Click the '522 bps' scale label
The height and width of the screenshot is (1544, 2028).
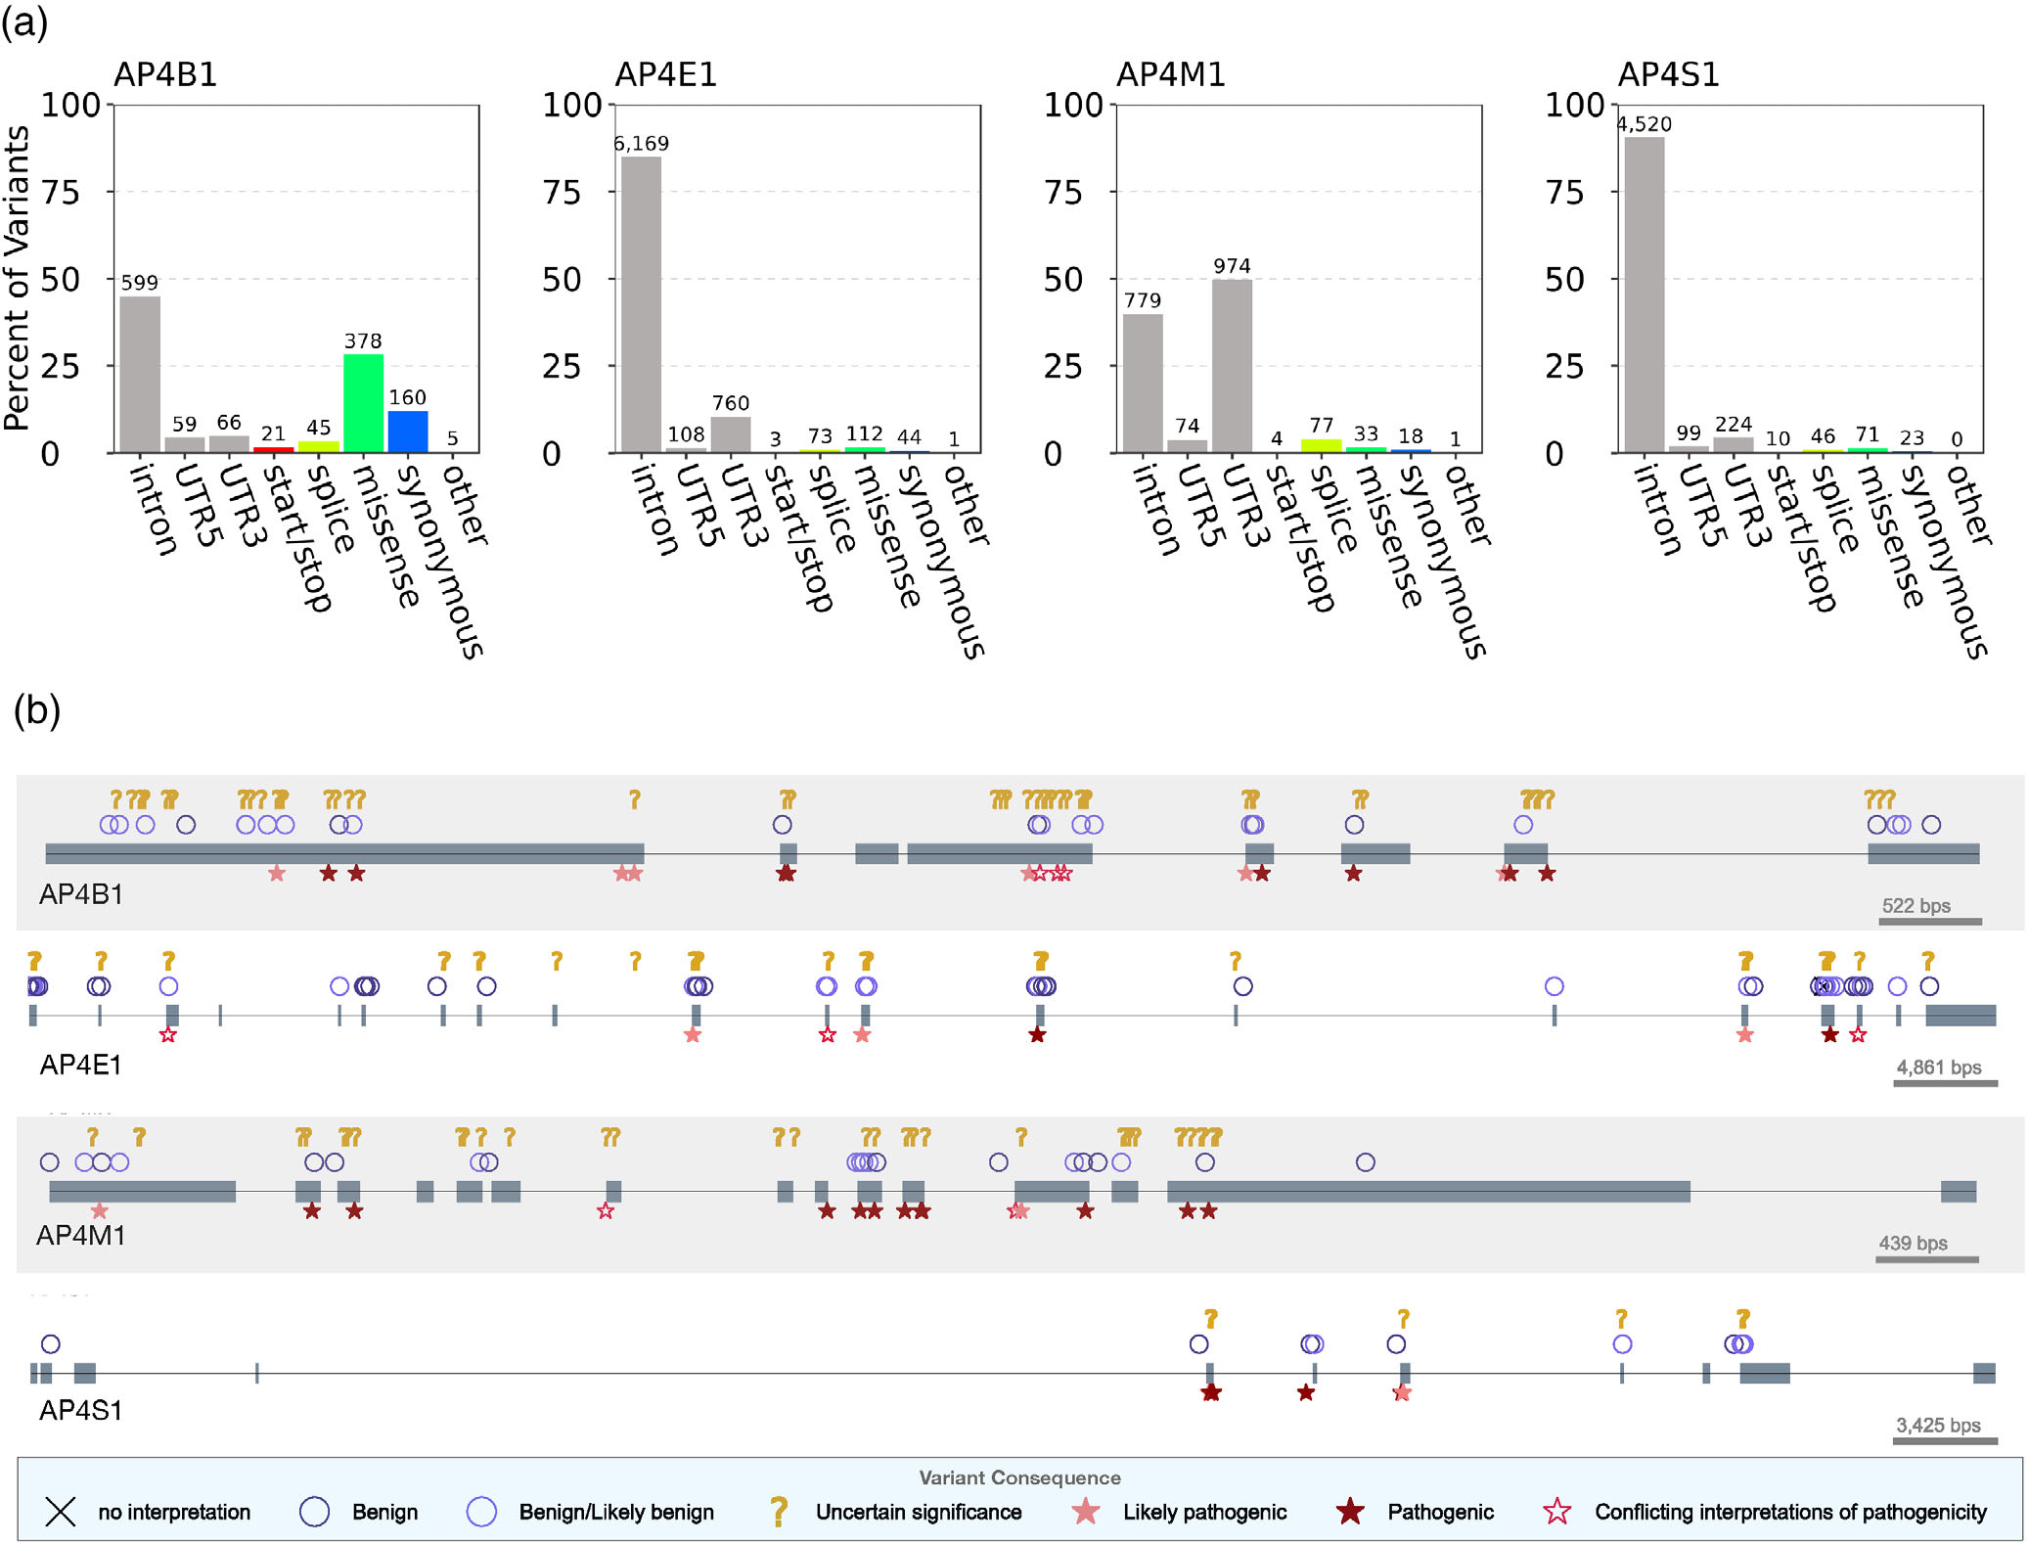tap(1915, 905)
